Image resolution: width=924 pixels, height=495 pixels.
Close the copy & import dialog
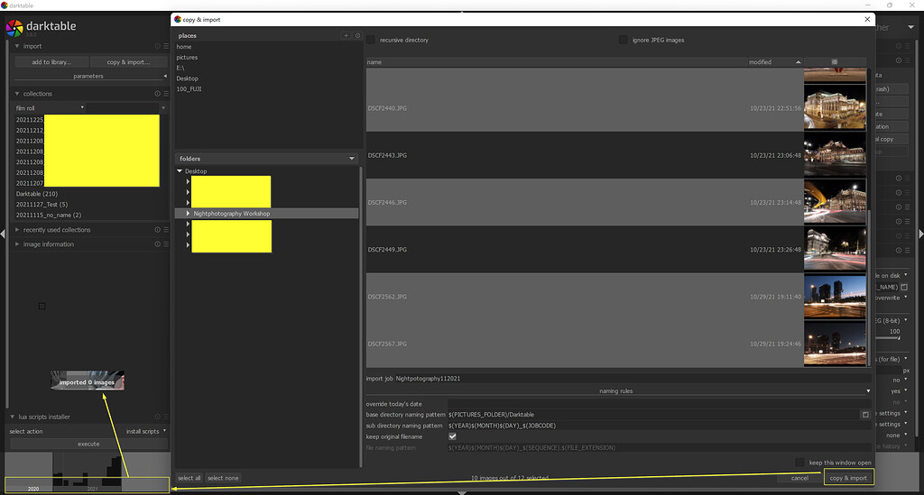pyautogui.click(x=867, y=20)
